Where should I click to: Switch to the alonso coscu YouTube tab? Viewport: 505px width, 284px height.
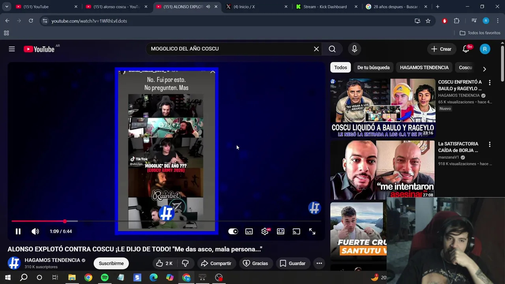[116, 7]
